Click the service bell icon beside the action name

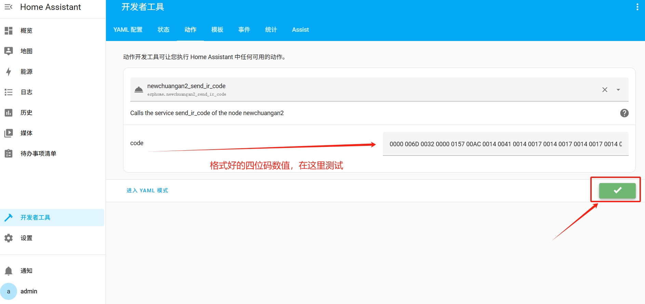pyautogui.click(x=138, y=89)
